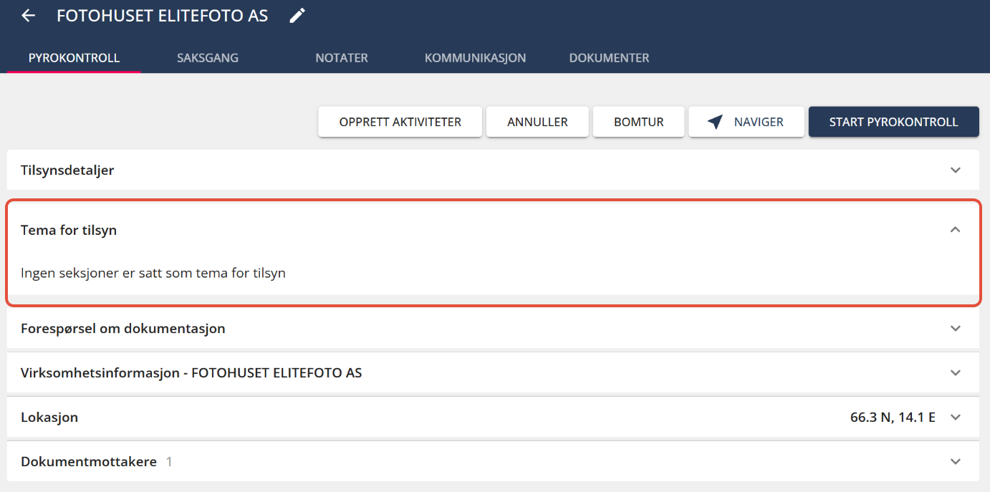Click the NAVIGER button
Image resolution: width=990 pixels, height=492 pixels.
pos(746,122)
